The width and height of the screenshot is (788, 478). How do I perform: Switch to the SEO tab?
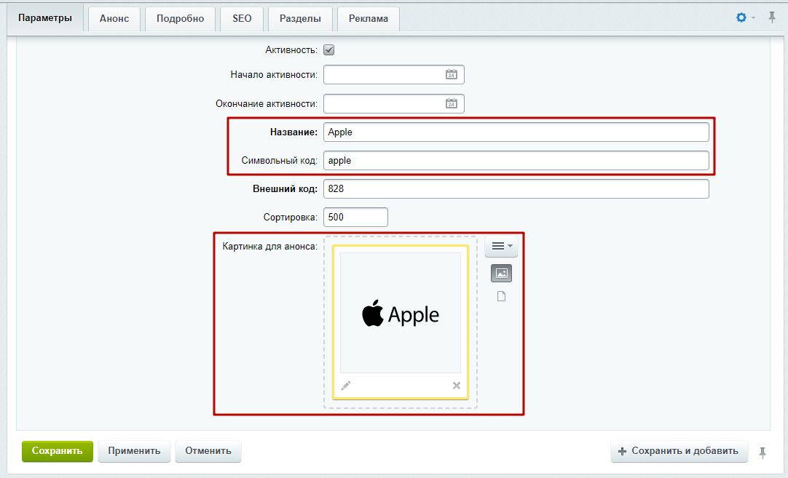[242, 19]
